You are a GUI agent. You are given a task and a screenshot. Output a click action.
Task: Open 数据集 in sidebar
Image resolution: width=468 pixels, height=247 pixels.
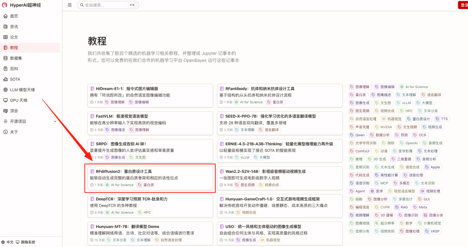pos(30,58)
